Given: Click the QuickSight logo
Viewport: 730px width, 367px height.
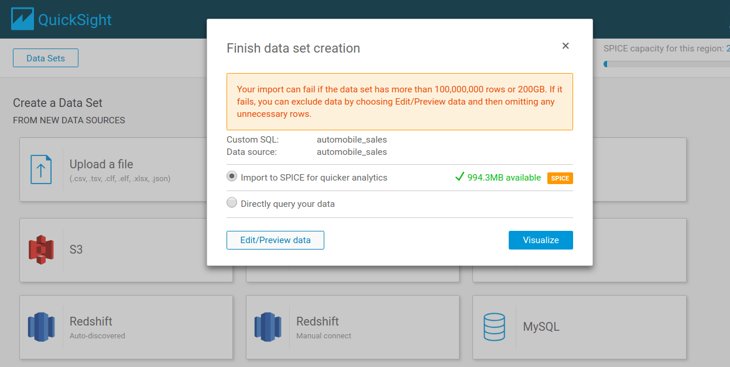Looking at the screenshot, I should 60,19.
